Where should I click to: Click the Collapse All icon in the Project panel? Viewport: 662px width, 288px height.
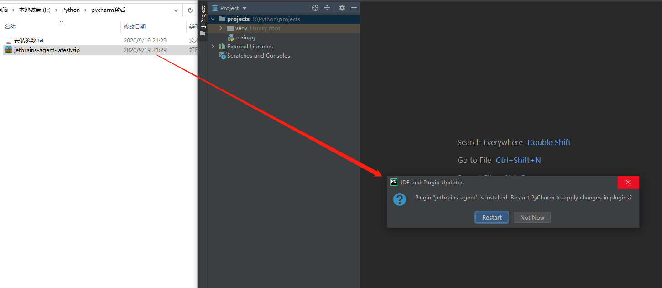(327, 8)
